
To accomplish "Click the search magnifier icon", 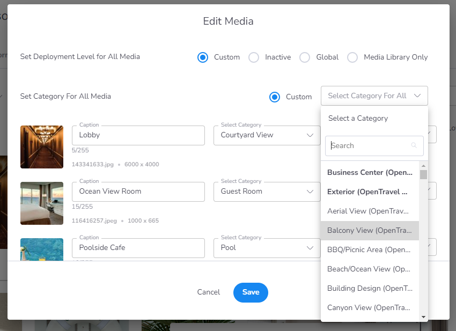I will tap(414, 145).
